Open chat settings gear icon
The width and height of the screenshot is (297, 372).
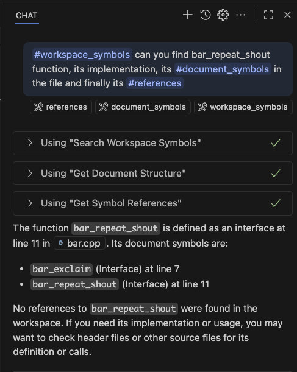coord(223,15)
